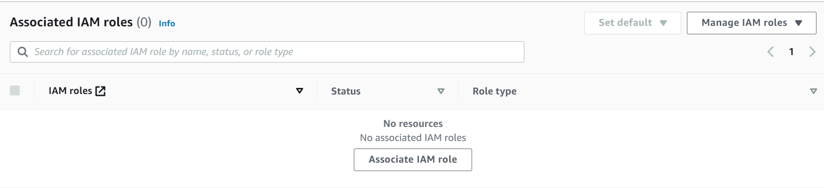The image size is (824, 188).
Task: Go to the next page chevron
Action: 812,52
